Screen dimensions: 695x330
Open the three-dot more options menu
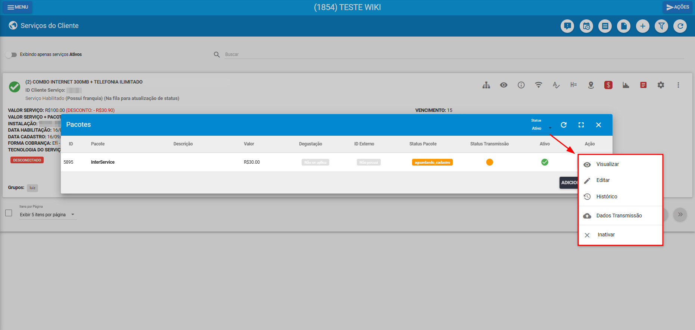pyautogui.click(x=678, y=85)
